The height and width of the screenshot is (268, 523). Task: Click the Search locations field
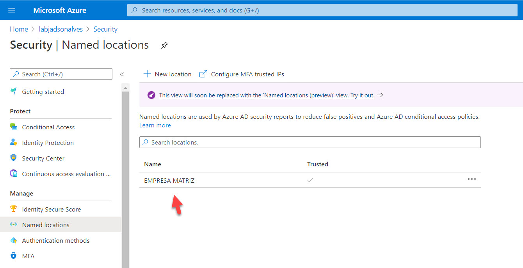(310, 143)
